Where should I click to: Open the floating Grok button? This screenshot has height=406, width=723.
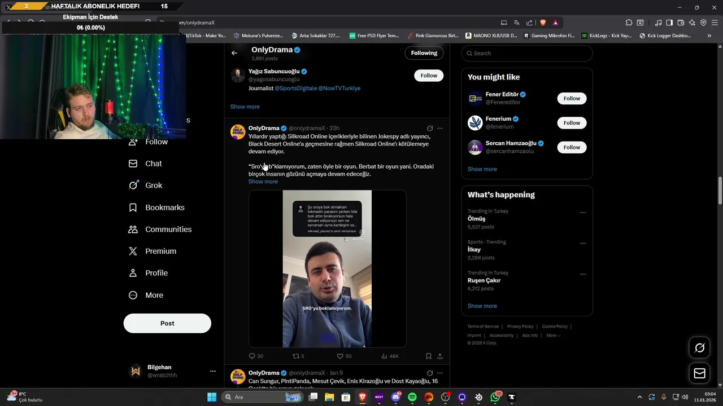click(x=700, y=348)
